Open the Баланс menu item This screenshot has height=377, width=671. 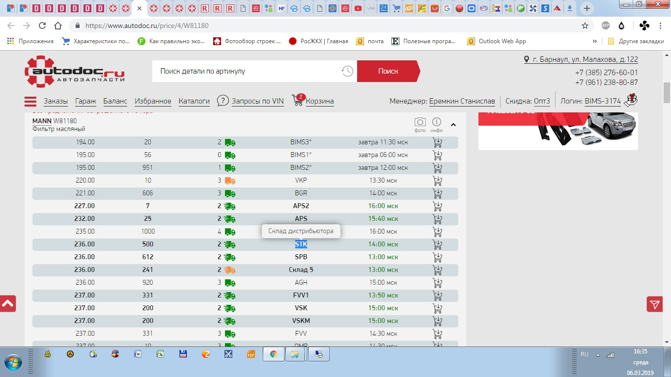click(x=115, y=101)
